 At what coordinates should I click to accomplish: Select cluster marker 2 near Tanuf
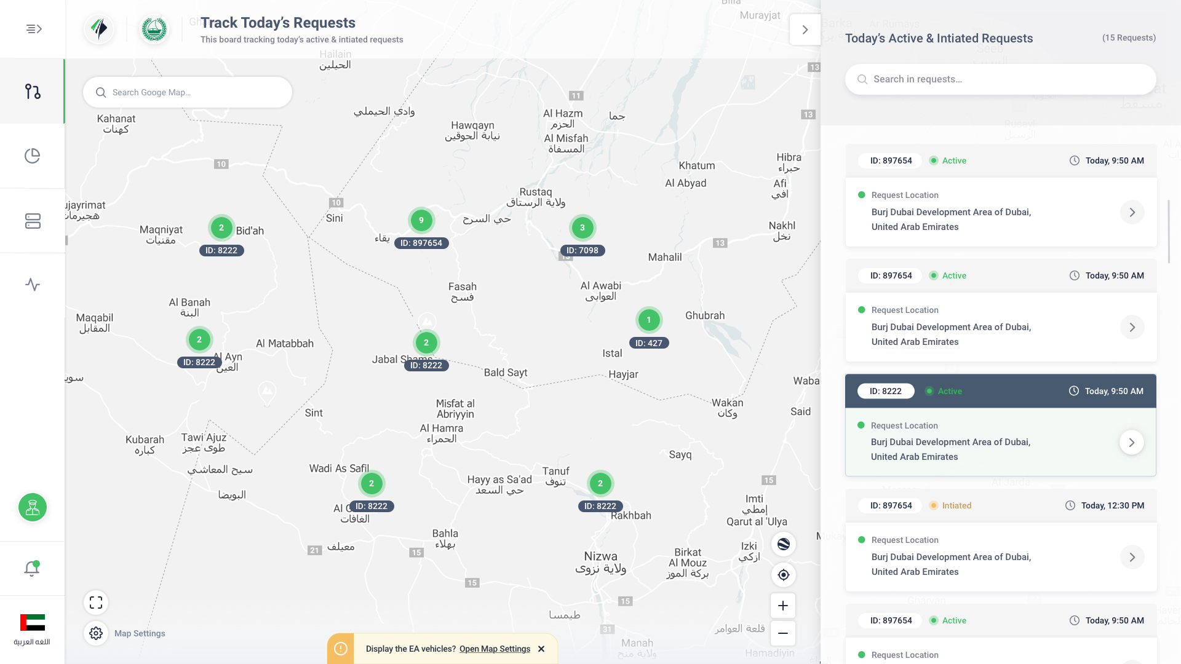click(x=600, y=483)
